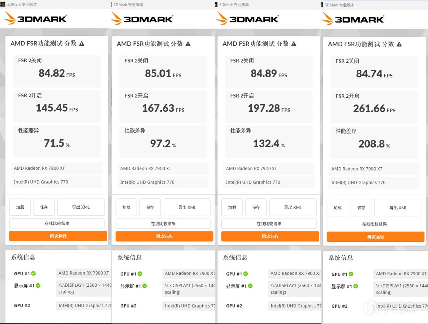Open 在线比较结果 in the 145.45 FPS window

click(57, 223)
